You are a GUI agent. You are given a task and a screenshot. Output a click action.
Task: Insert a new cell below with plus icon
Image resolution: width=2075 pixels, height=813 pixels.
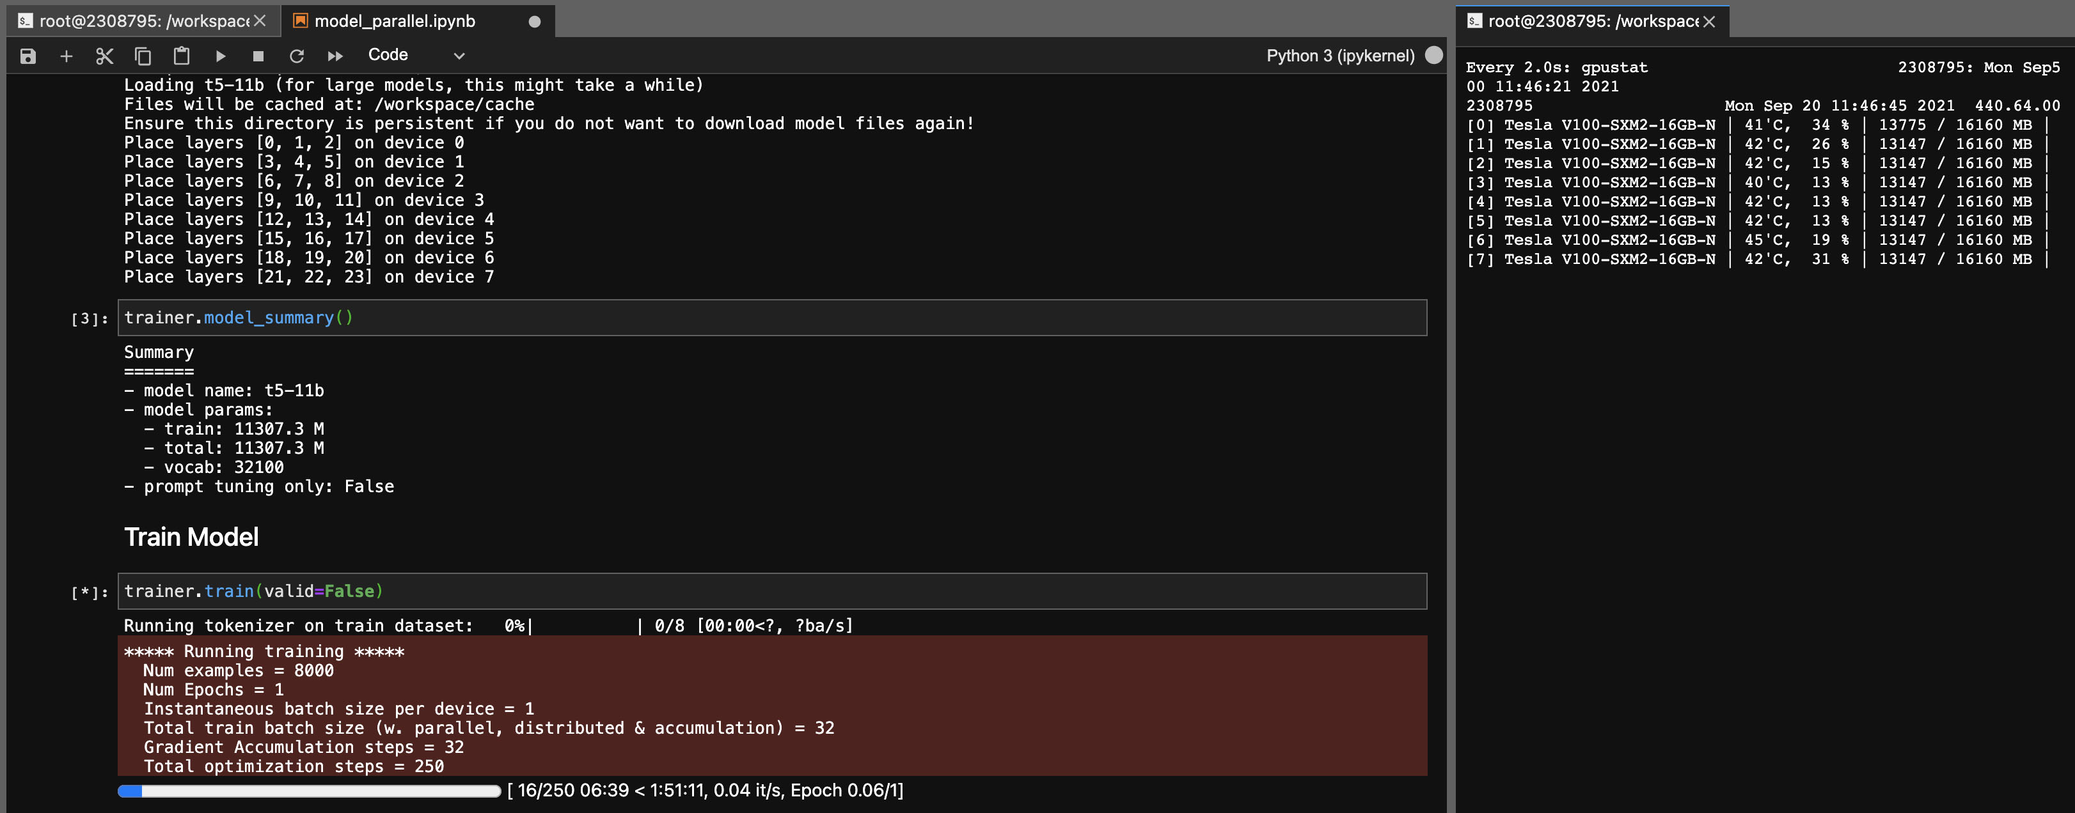[x=66, y=56]
